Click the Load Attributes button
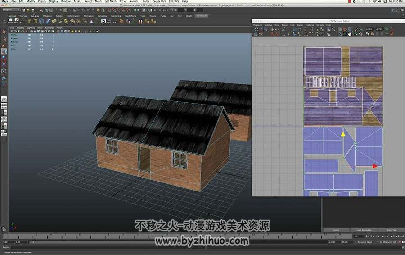Viewport: 405px width, 255px height. click(x=364, y=230)
